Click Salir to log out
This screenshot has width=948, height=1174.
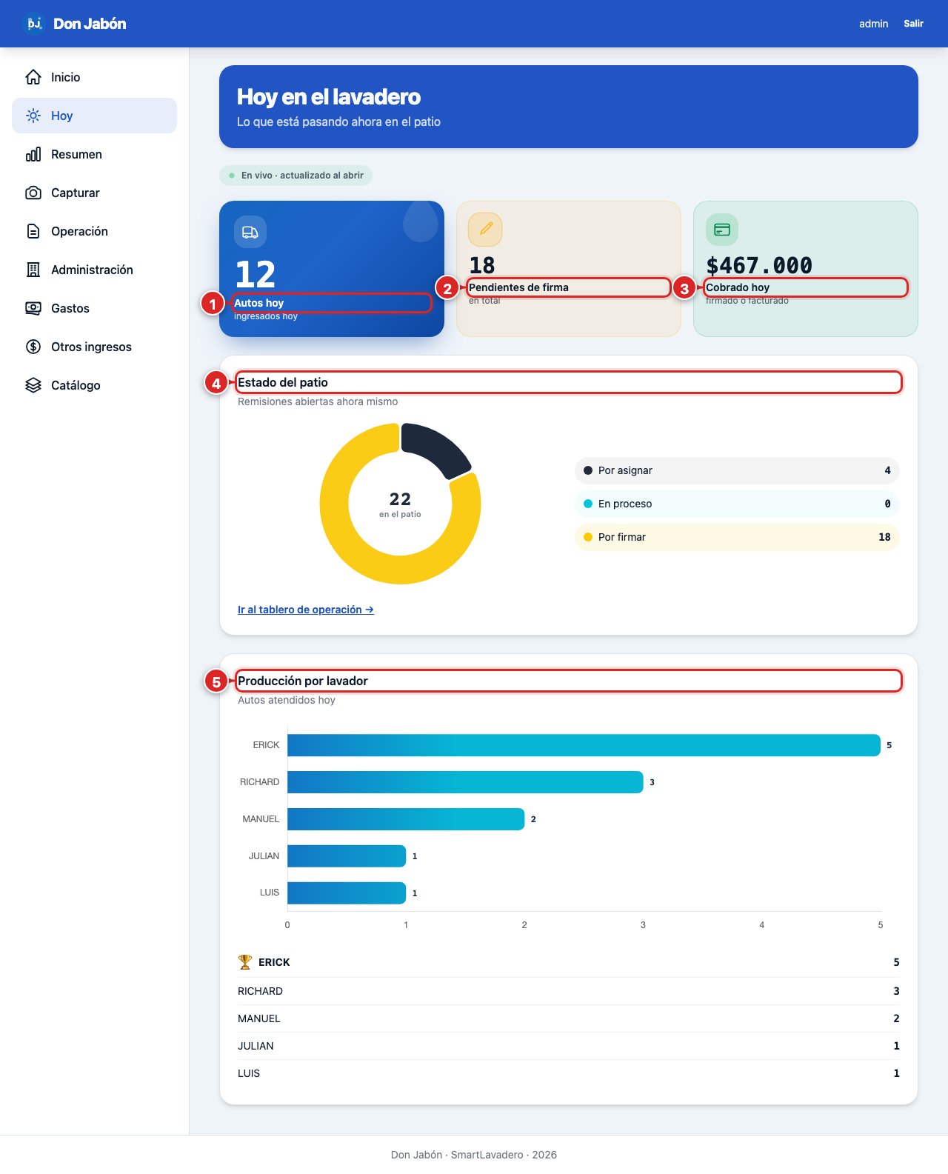pyautogui.click(x=913, y=24)
